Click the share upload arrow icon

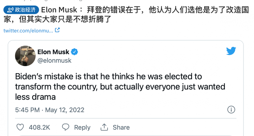[104, 127]
